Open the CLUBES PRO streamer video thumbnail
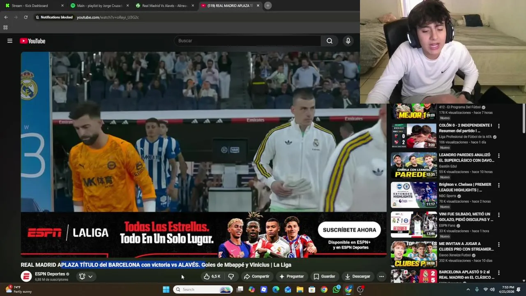 coord(413,254)
